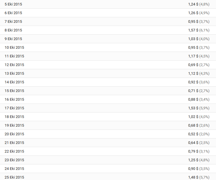The width and height of the screenshot is (216, 180).
Task: Click the 1,25 $ (4,8%) value for 23 Eki 2015
Action: pyautogui.click(x=199, y=160)
